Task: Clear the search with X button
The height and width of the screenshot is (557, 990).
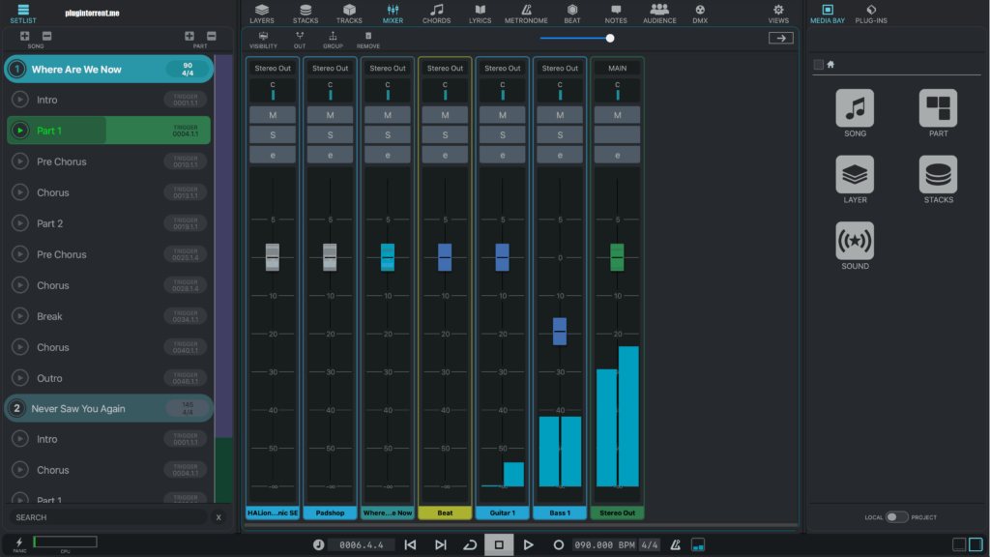Action: click(x=218, y=517)
